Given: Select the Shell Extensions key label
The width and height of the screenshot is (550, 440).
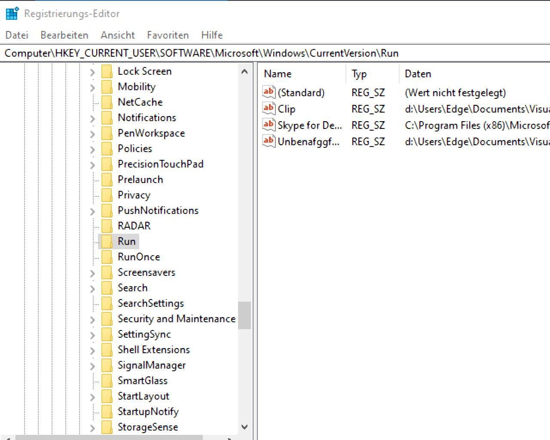Looking at the screenshot, I should pyautogui.click(x=154, y=350).
